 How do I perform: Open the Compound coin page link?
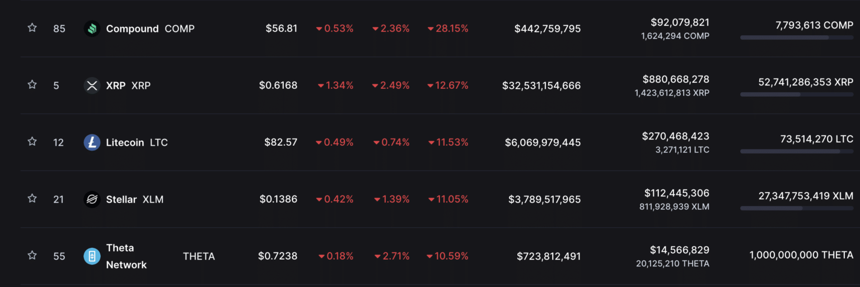pos(132,28)
